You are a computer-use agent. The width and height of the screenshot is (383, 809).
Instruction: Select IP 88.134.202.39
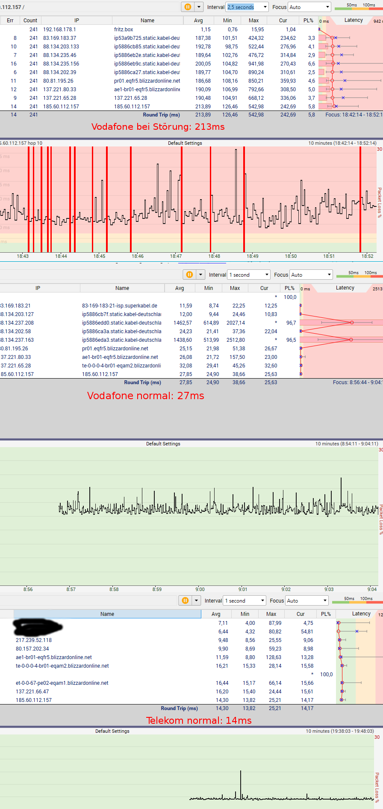(x=60, y=72)
